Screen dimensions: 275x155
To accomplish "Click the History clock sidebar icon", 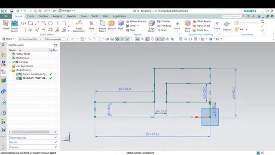I will pyautogui.click(x=3, y=113).
